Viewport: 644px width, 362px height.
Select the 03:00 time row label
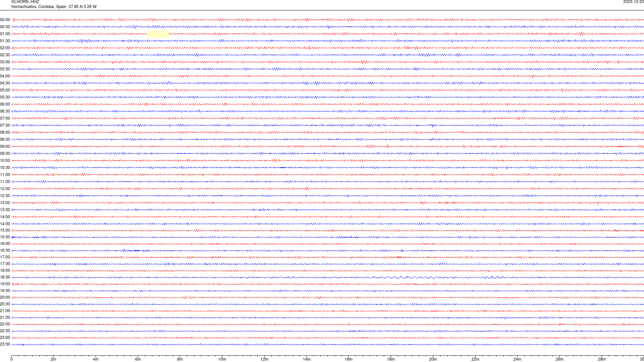5,62
